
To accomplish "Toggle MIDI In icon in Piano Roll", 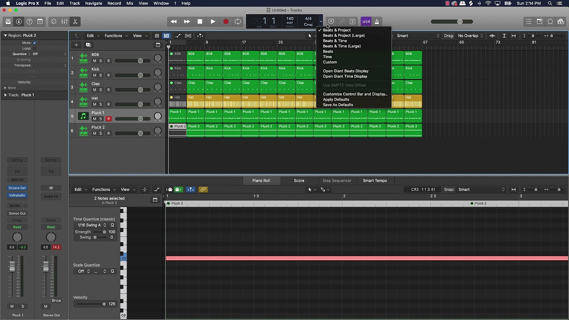I will click(169, 189).
